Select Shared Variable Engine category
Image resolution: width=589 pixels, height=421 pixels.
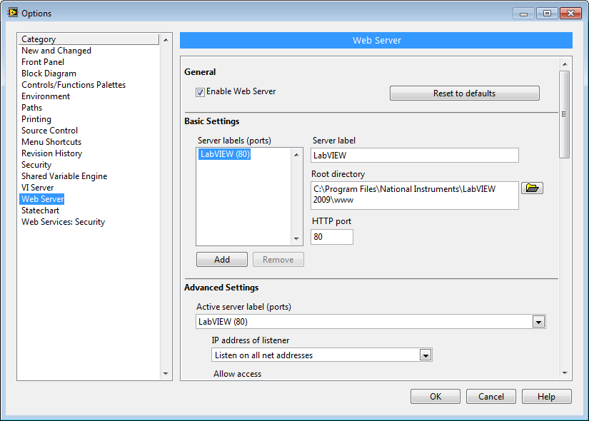click(64, 176)
